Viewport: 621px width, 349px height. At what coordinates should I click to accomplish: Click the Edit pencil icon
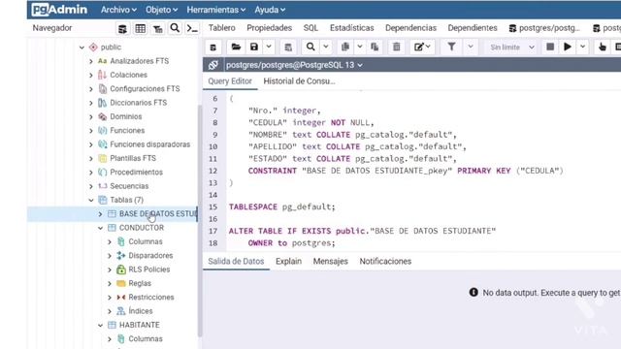pyautogui.click(x=422, y=48)
